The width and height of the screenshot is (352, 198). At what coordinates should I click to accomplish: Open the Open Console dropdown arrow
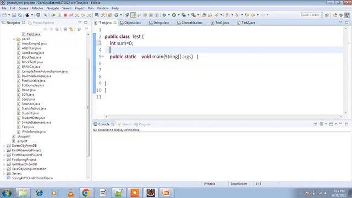click(x=336, y=124)
